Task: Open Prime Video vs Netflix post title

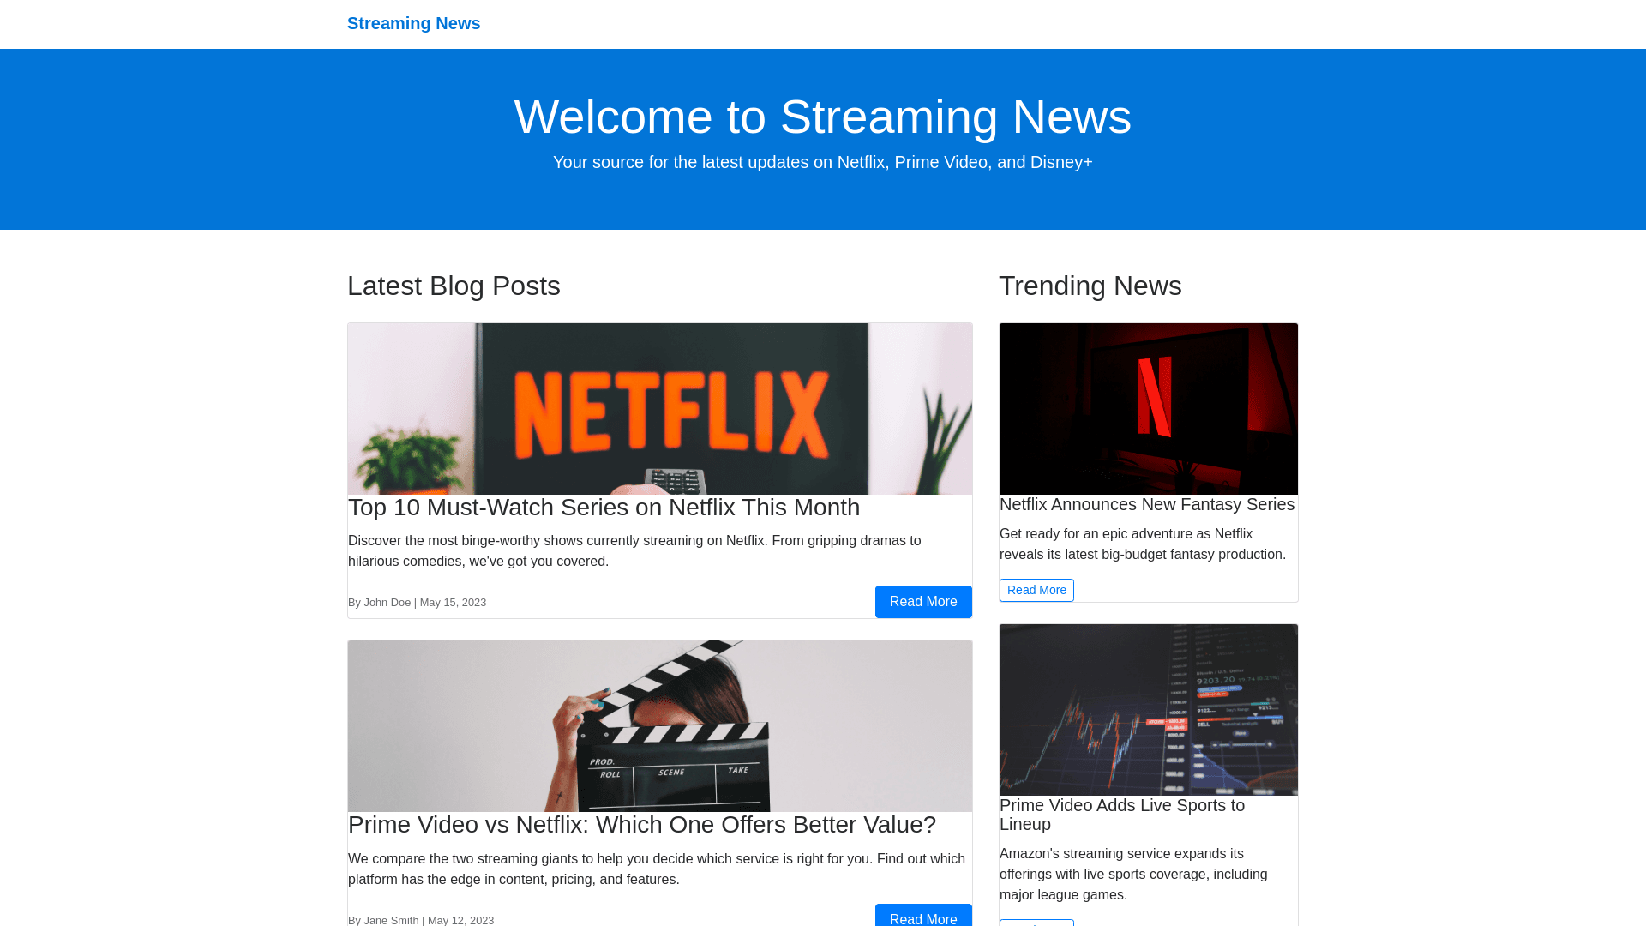Action: point(641,825)
